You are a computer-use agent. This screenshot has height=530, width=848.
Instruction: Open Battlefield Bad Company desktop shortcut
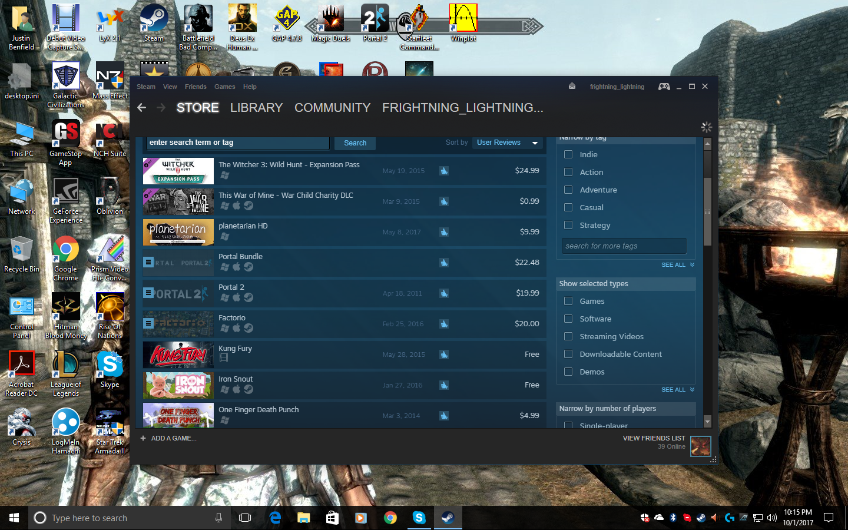point(198,26)
